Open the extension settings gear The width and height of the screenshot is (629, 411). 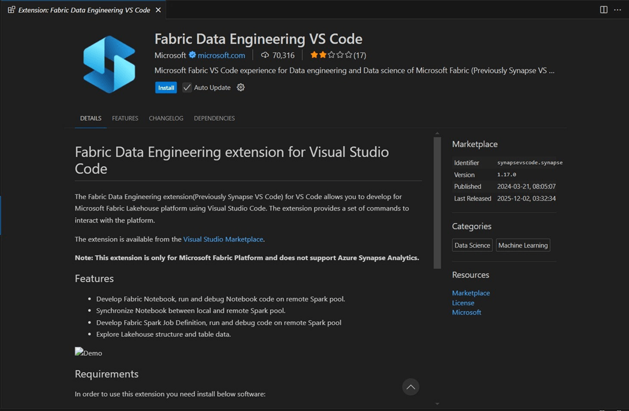[241, 87]
